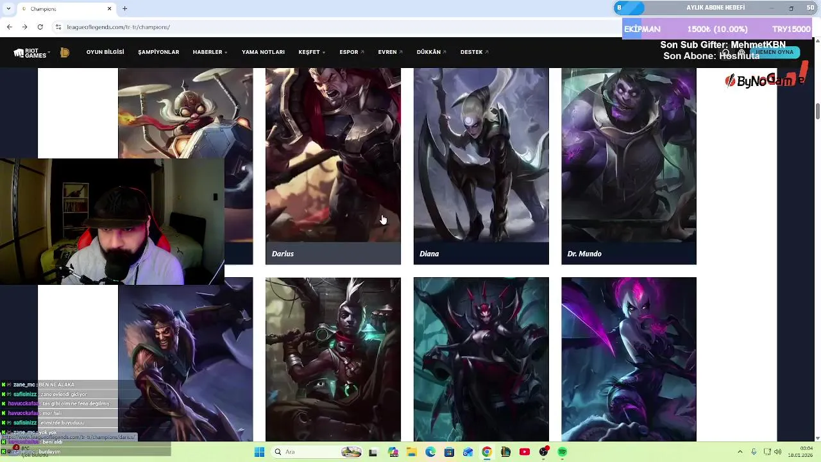The width and height of the screenshot is (821, 462).
Task: Open YouTube app from taskbar
Action: point(525,452)
